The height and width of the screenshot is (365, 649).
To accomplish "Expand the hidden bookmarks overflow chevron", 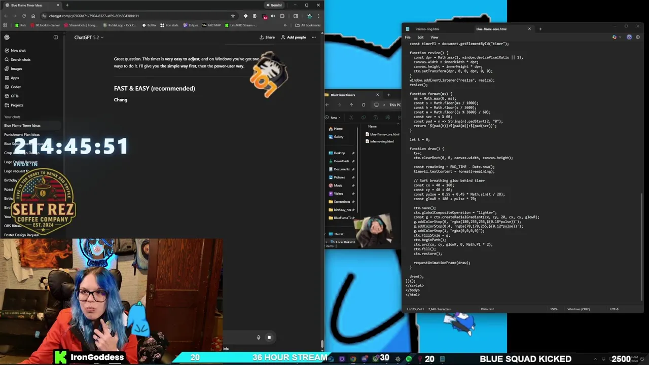I will pyautogui.click(x=286, y=25).
